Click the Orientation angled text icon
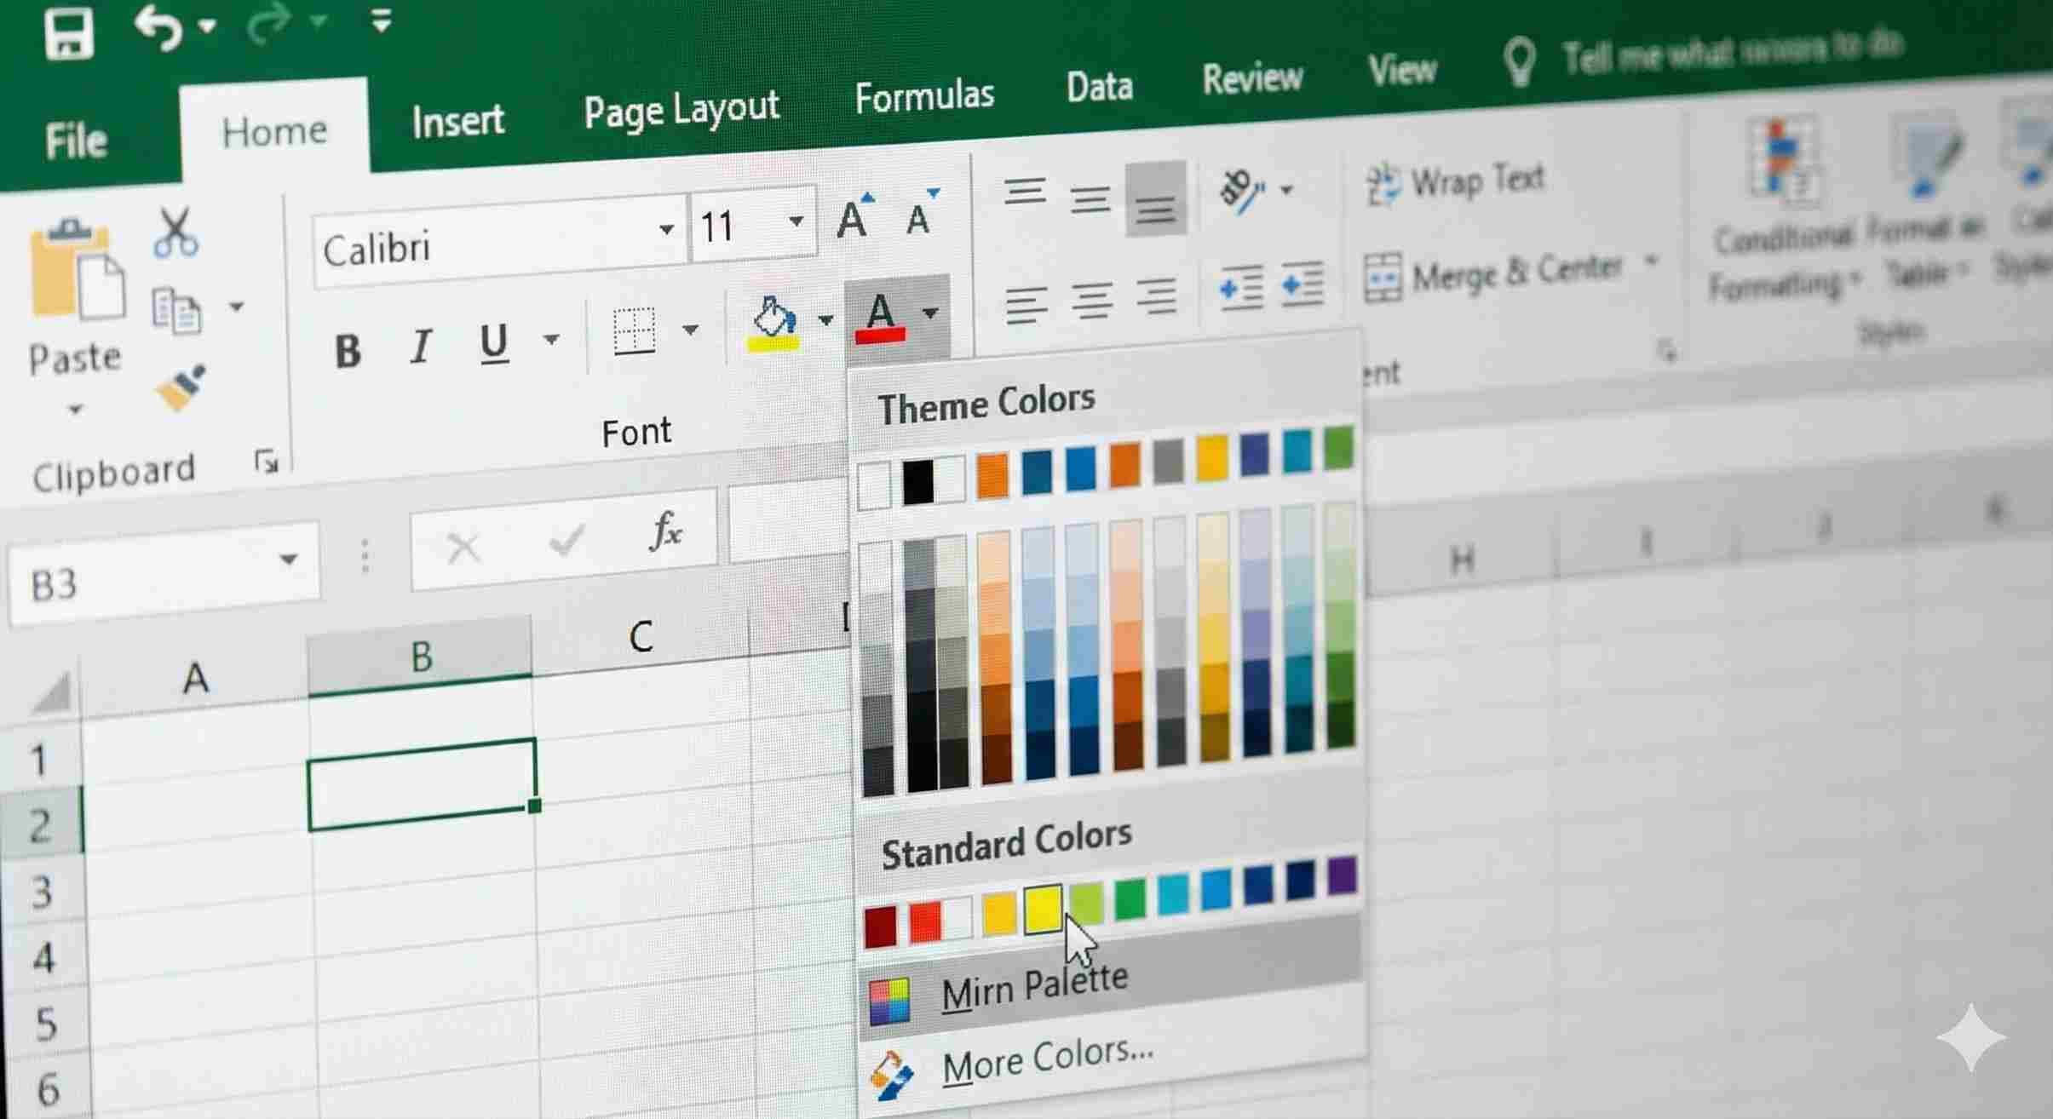The width and height of the screenshot is (2053, 1119). point(1242,191)
